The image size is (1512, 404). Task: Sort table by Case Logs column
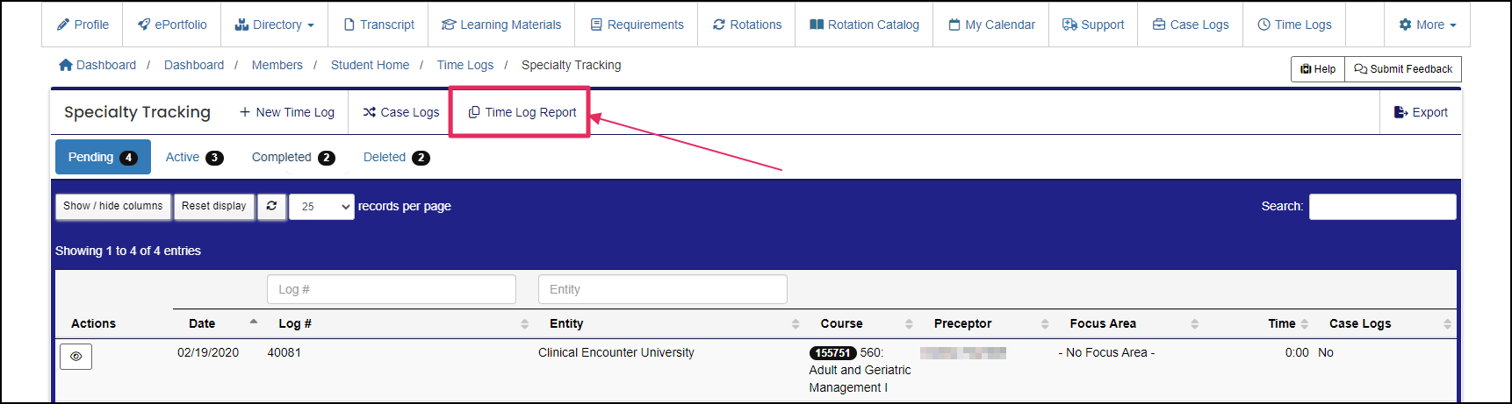1387,323
